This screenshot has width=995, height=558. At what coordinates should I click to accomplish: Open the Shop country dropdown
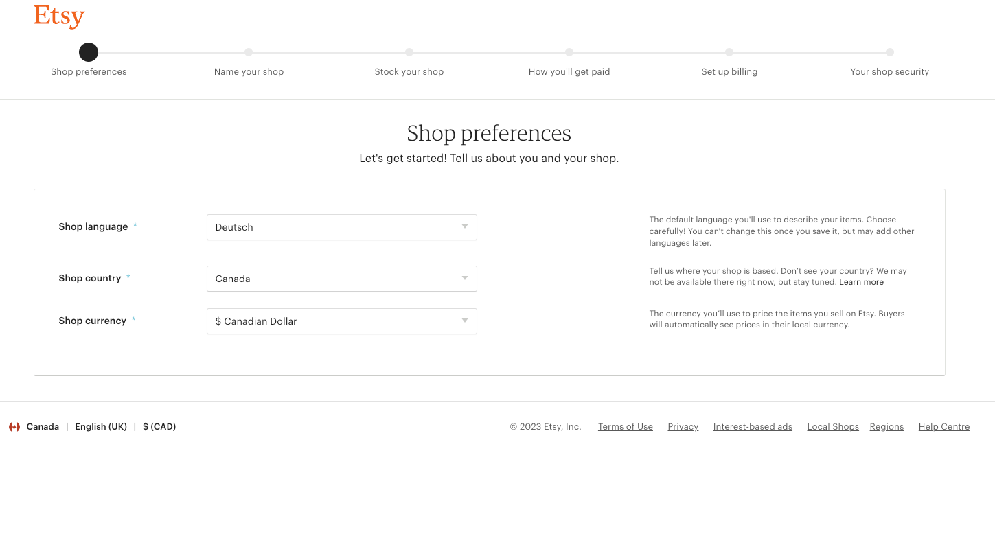click(x=342, y=279)
